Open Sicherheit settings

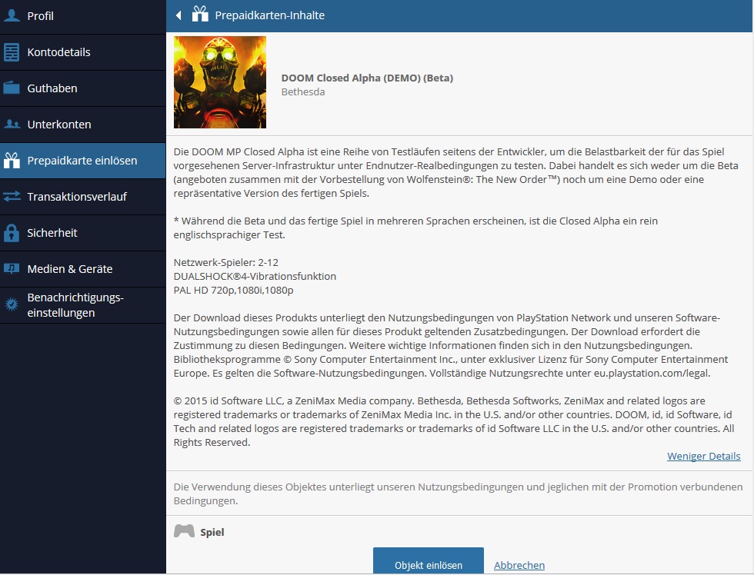point(83,233)
